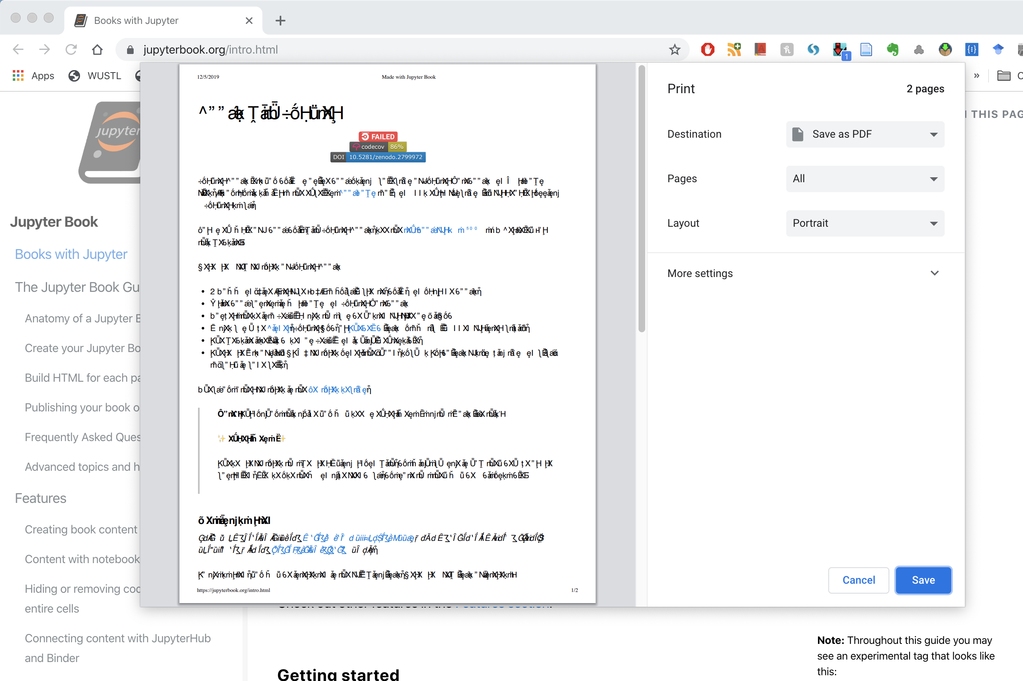Screen dimensions: 1023x681
Task: Open the JSON viewer extension
Action: pyautogui.click(x=972, y=49)
